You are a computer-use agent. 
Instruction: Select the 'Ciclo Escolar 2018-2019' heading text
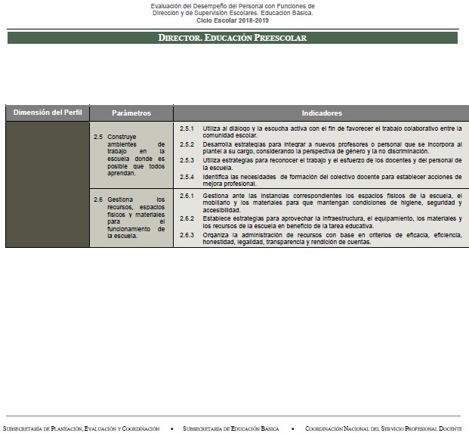tap(233, 20)
